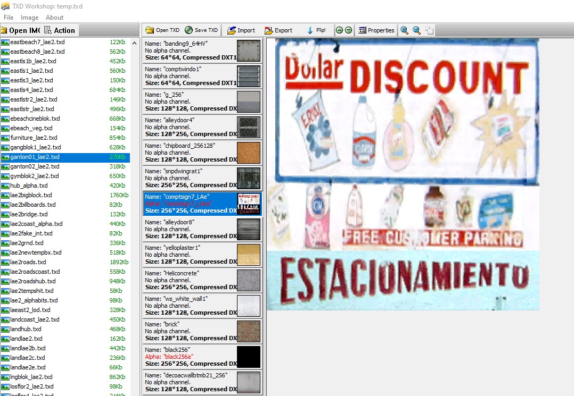
Task: Select gymblok2_lae2.txd file
Action: click(x=65, y=176)
